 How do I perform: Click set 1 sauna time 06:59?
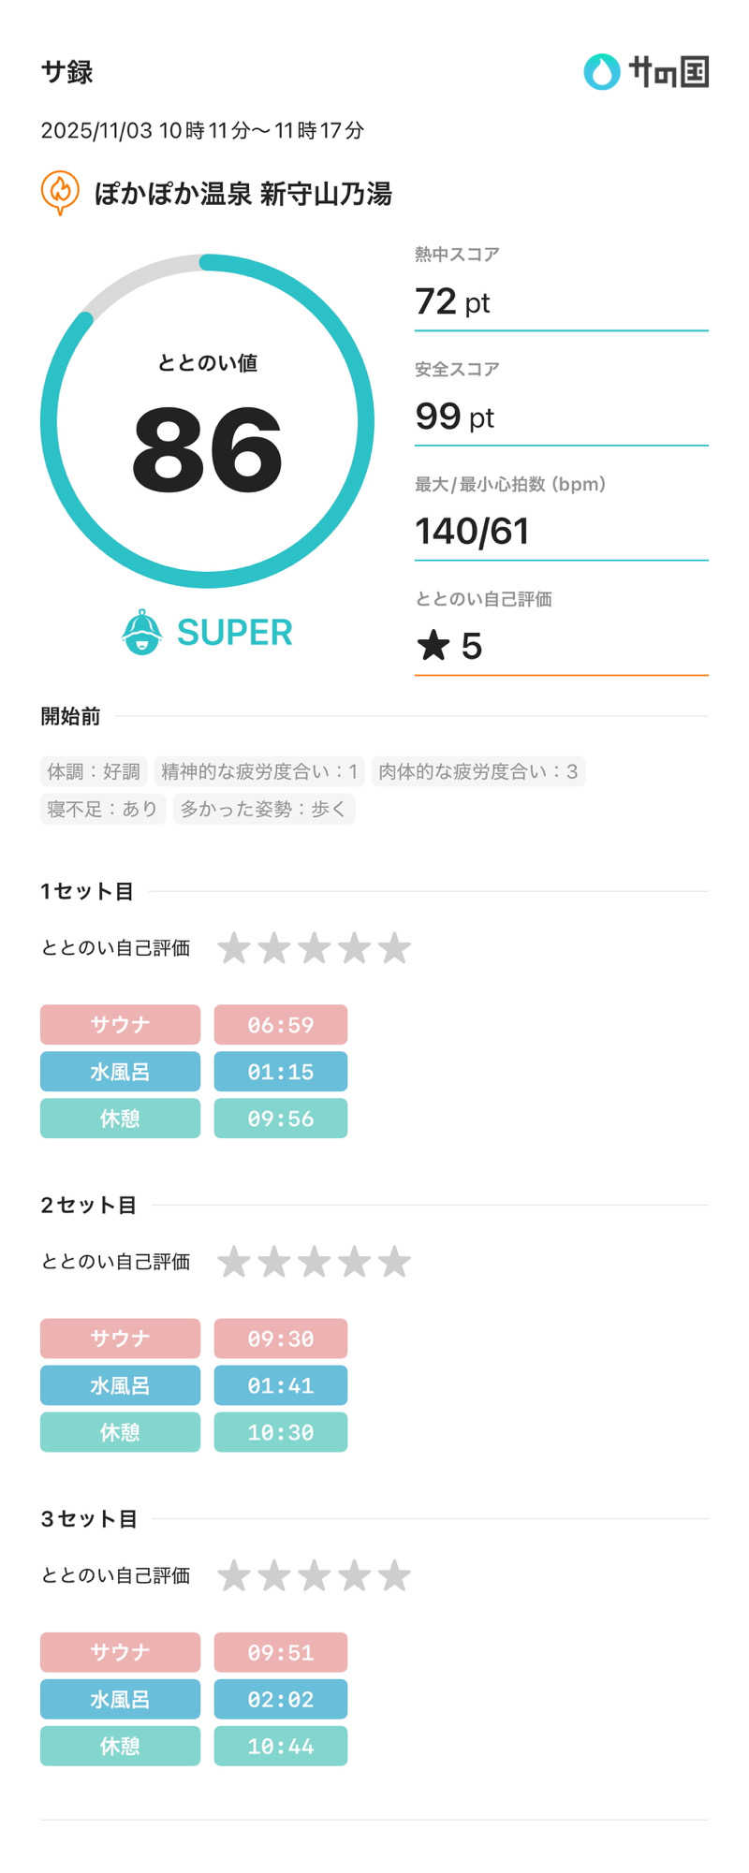(280, 1024)
